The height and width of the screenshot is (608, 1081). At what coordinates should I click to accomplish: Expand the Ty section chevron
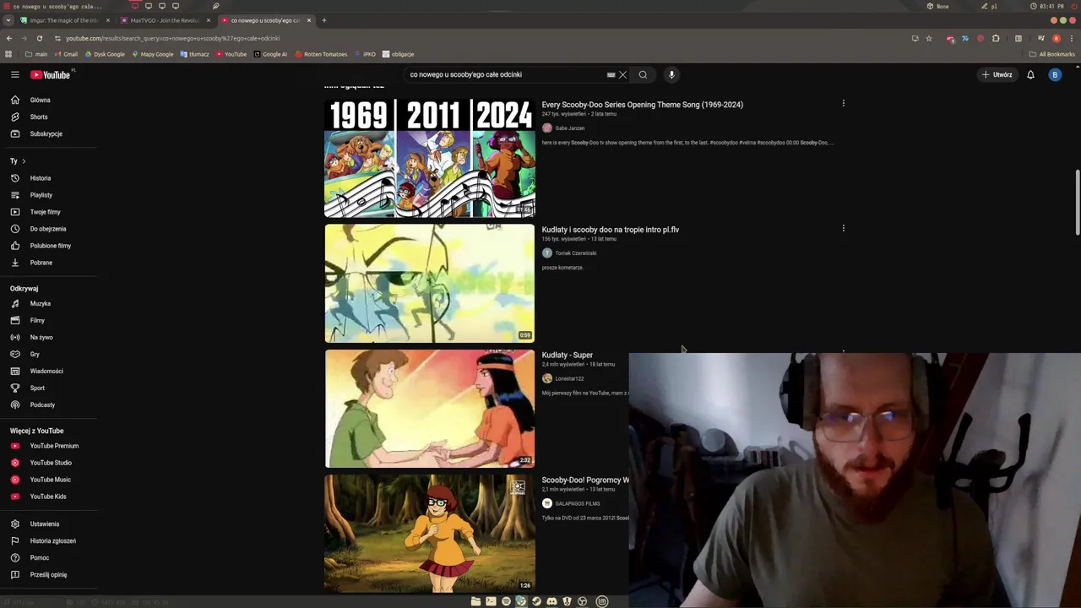(24, 161)
